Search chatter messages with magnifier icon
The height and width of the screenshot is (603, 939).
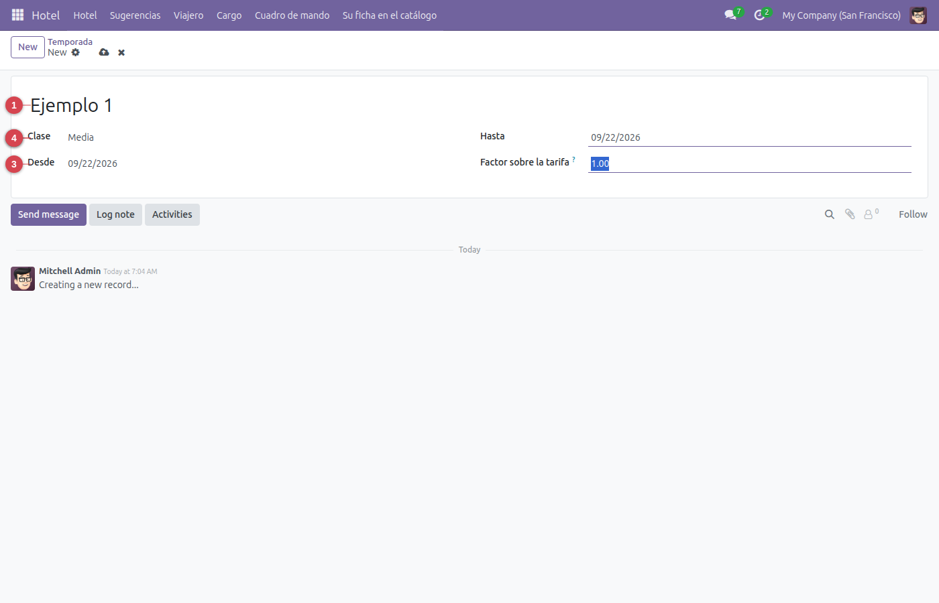(x=830, y=214)
